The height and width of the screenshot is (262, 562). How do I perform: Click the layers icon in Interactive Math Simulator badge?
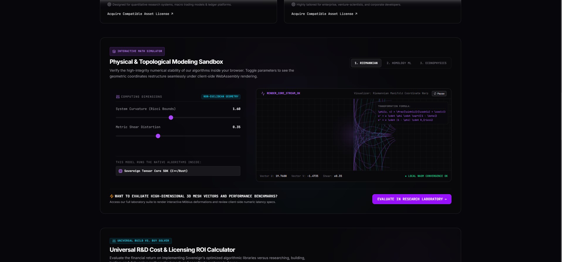[x=114, y=51]
